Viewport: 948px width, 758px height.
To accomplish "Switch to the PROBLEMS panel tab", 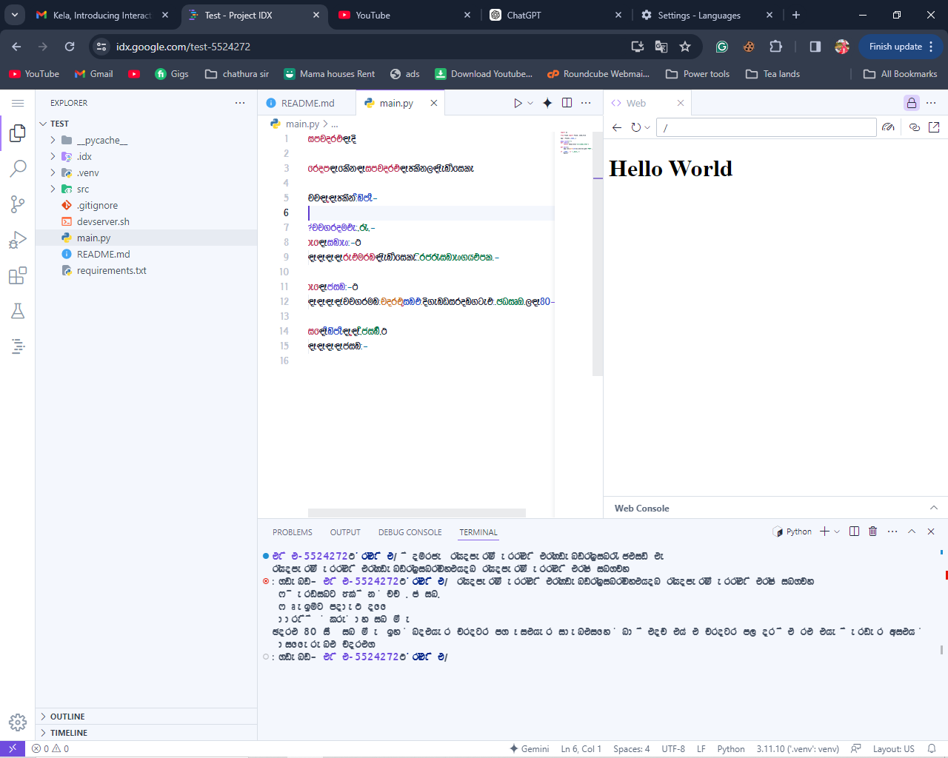I will click(293, 532).
